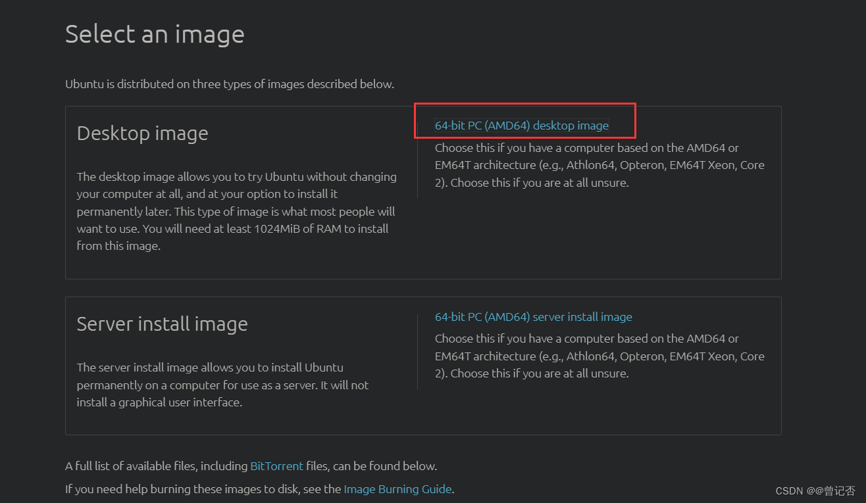The width and height of the screenshot is (866, 503).
Task: Click "can be found below" after the BitTorrent link
Action: 384,466
